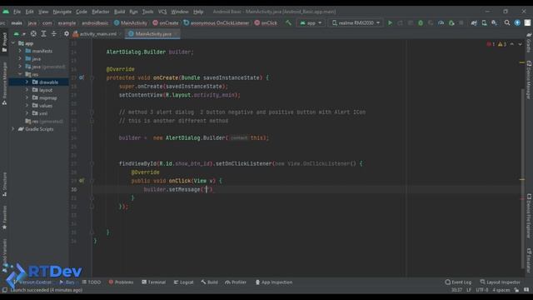533x300 pixels.
Task: Open the Layout Inspector panel
Action: pos(500,282)
